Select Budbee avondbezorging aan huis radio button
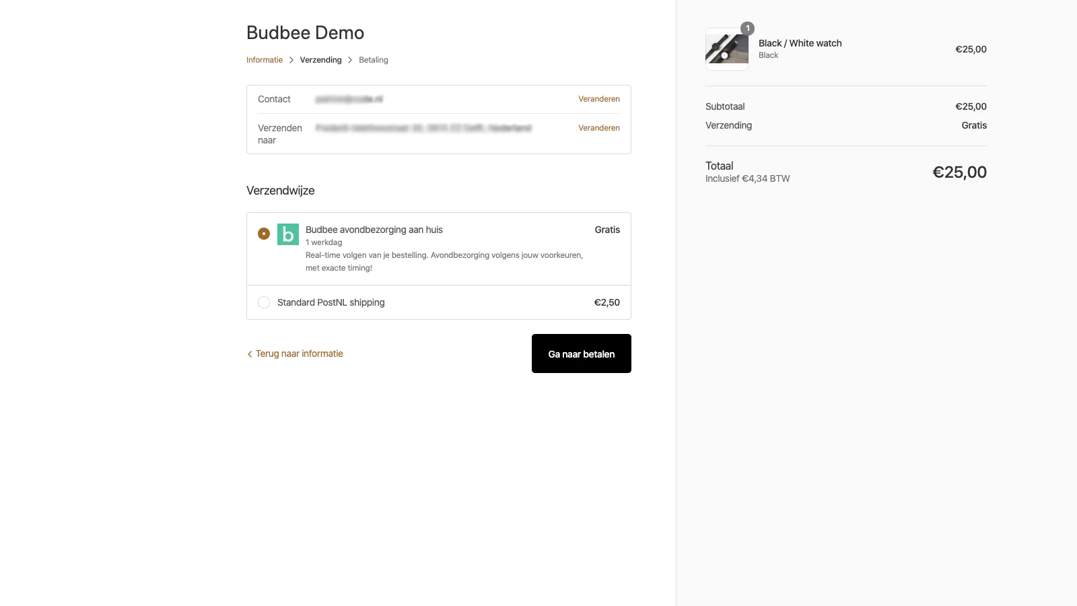 coord(264,234)
